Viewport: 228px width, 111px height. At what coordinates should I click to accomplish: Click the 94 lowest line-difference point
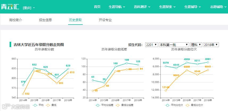pyautogui.click(x=138, y=69)
